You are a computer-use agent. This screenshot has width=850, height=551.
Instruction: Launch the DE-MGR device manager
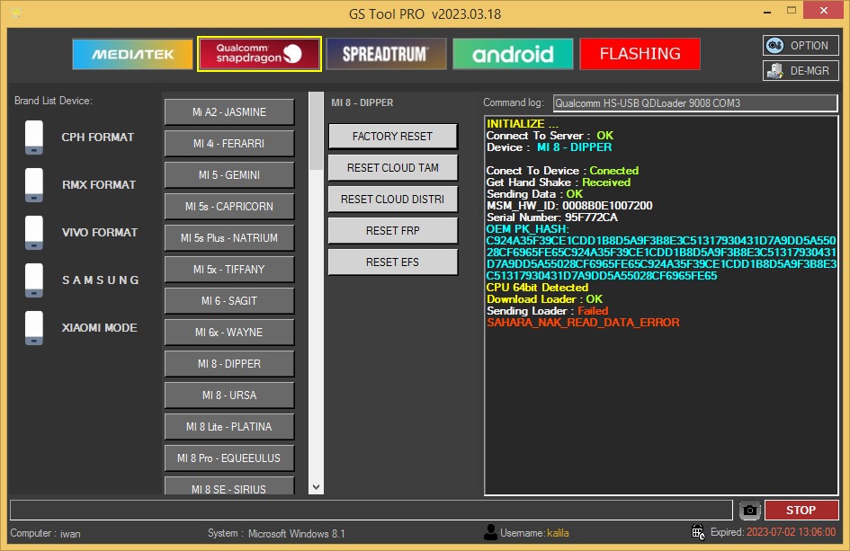801,70
